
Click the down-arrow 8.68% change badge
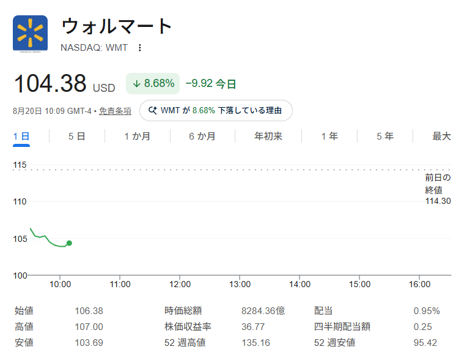[x=153, y=83]
